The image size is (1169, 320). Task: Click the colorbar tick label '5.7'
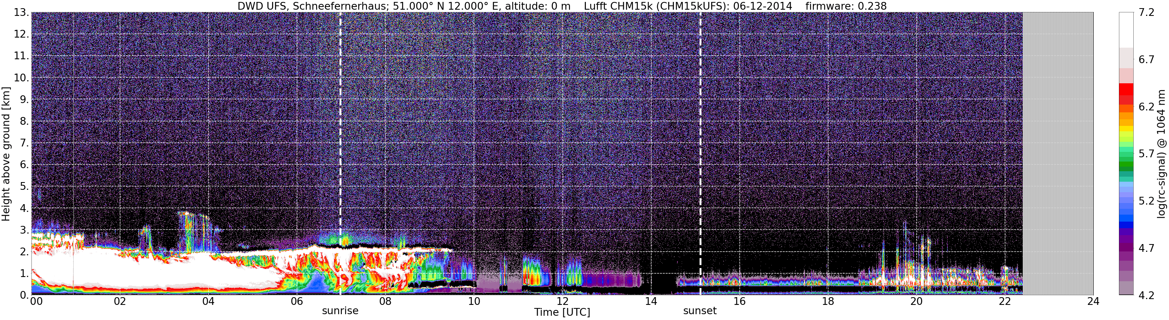click(x=1146, y=154)
